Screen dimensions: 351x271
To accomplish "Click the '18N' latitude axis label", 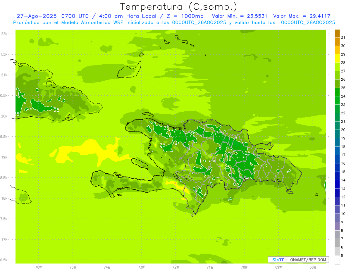I will tap(5, 198).
